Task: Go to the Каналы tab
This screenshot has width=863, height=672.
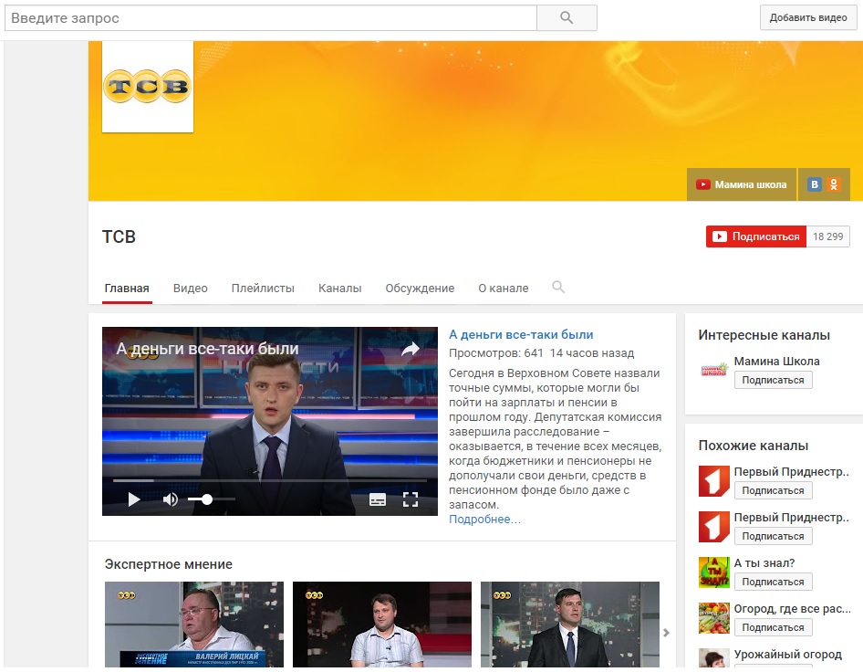Action: coord(339,289)
